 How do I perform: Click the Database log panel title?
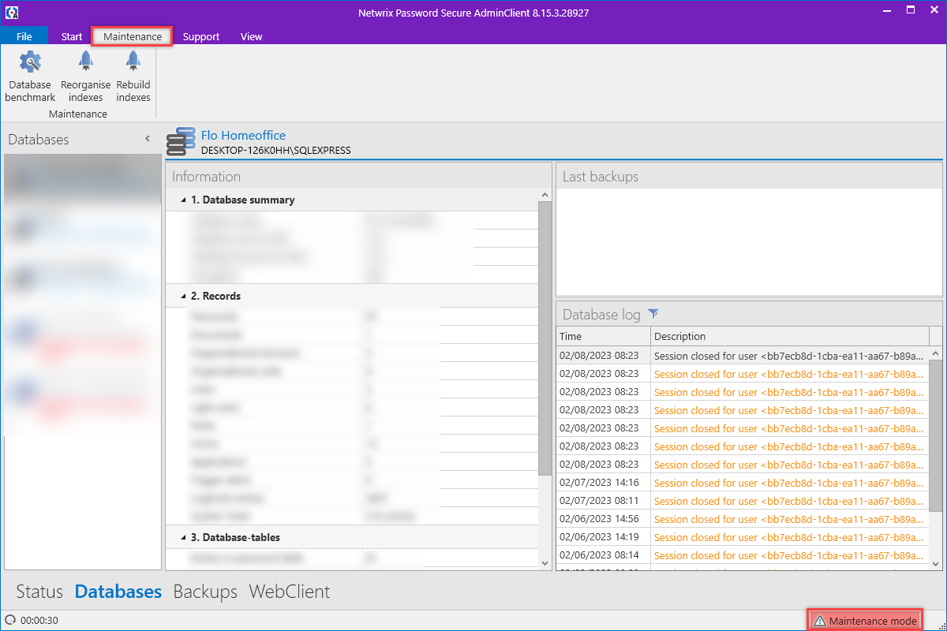pos(601,315)
